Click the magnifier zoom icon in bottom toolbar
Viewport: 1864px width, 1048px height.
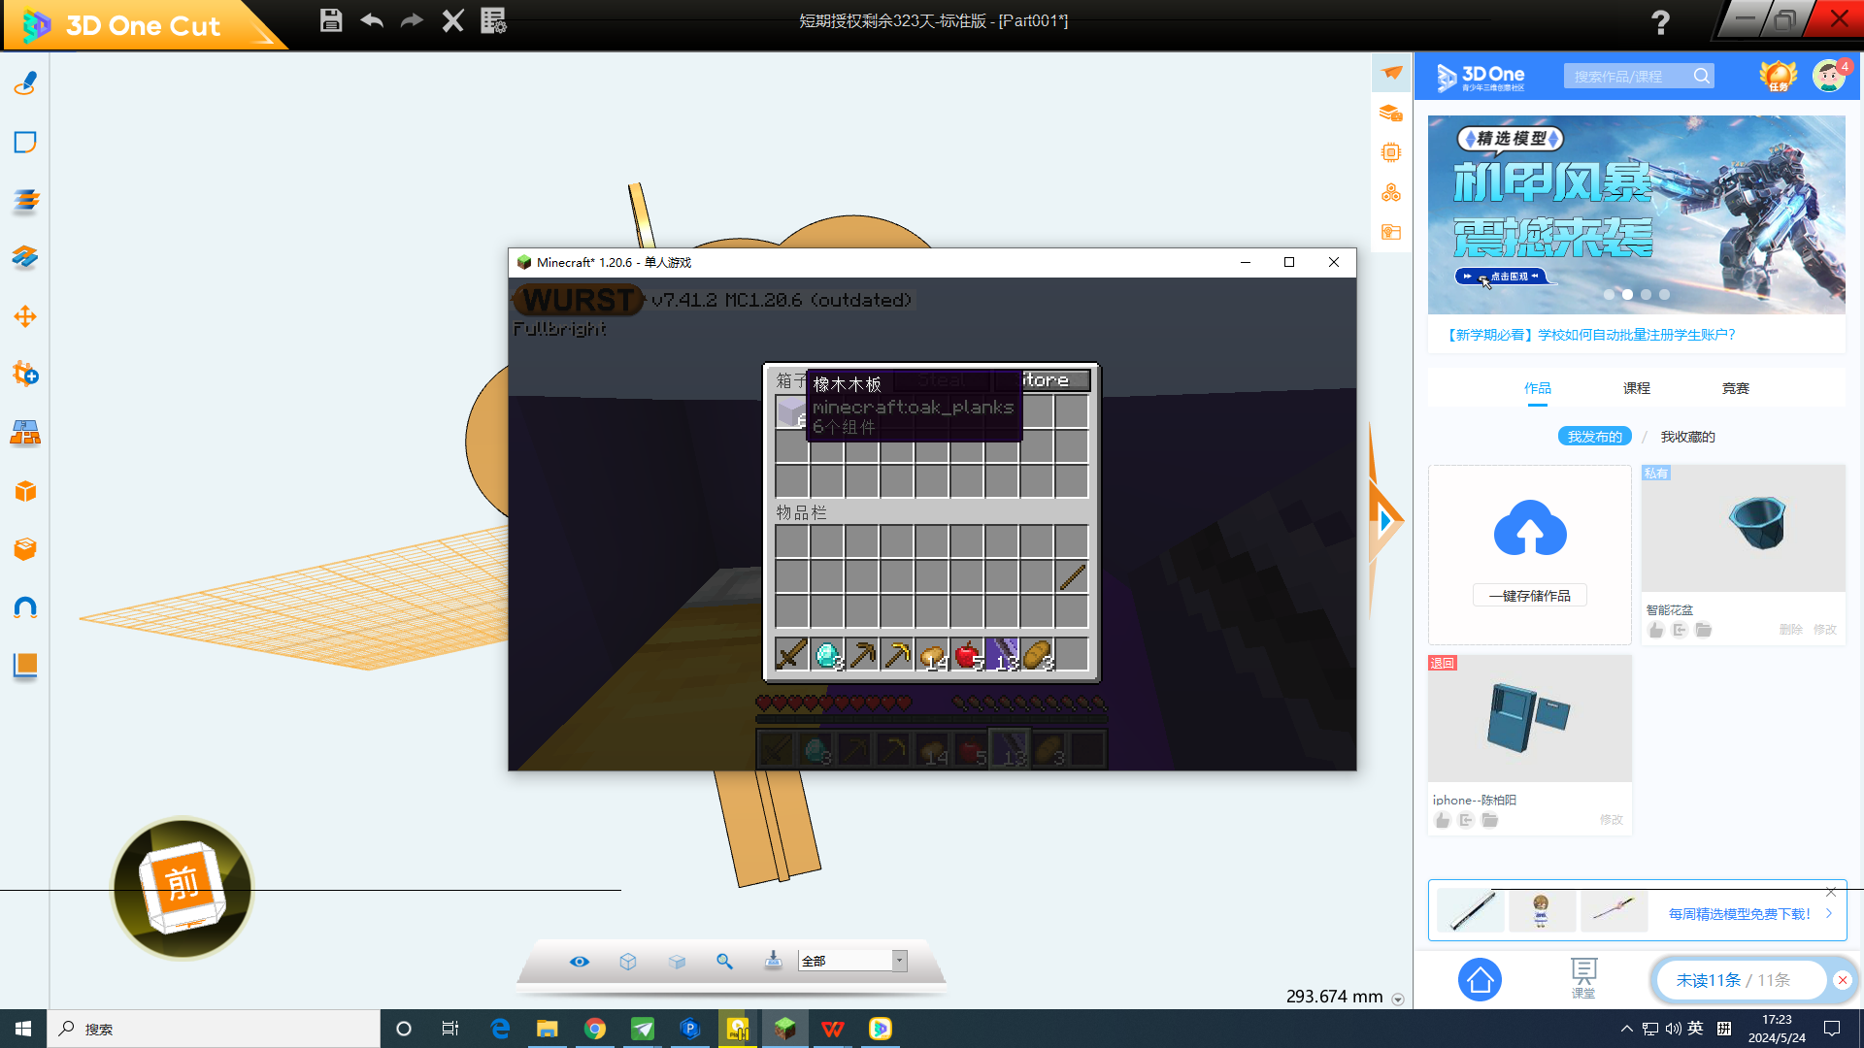[x=724, y=961]
